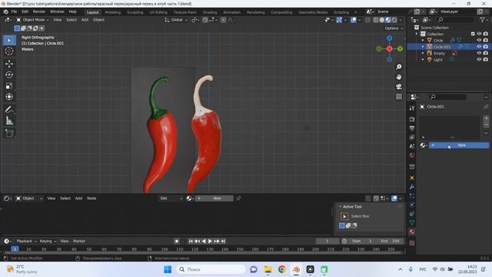Image resolution: width=492 pixels, height=277 pixels.
Task: Activate the Cursor tool
Action: (9, 52)
